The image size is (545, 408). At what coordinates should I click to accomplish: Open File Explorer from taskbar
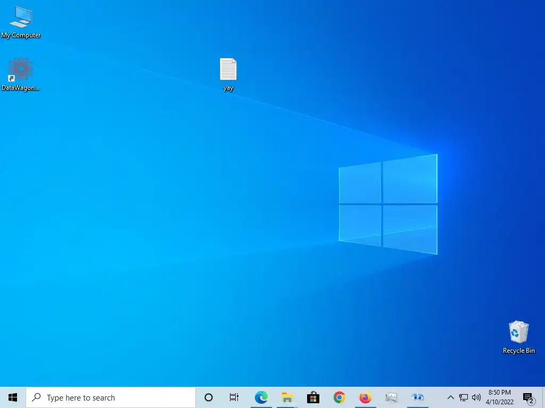(287, 397)
